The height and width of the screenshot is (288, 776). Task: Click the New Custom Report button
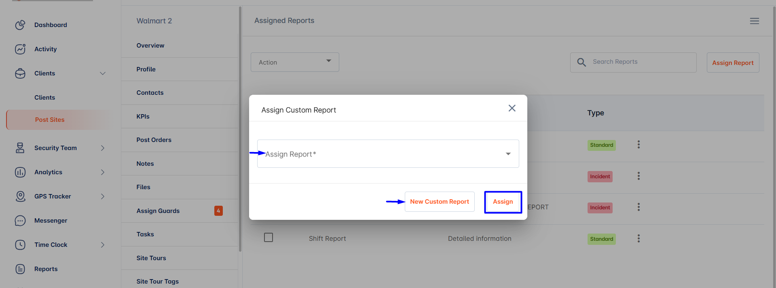(x=440, y=202)
